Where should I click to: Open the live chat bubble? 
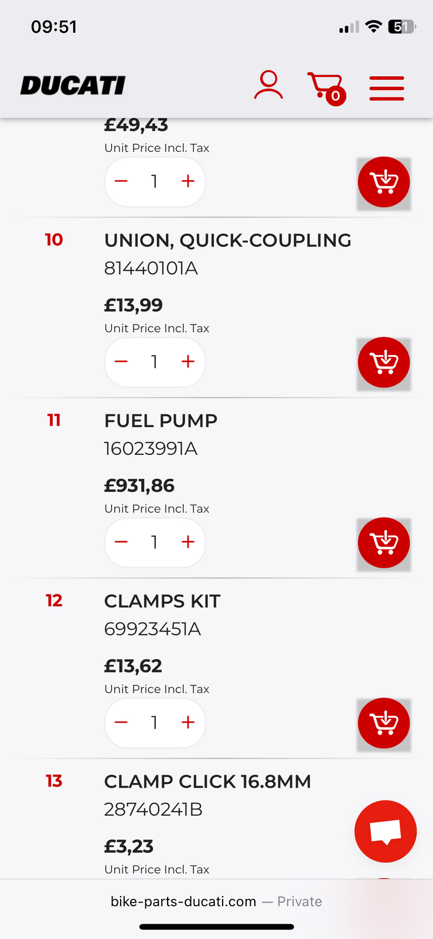(385, 831)
